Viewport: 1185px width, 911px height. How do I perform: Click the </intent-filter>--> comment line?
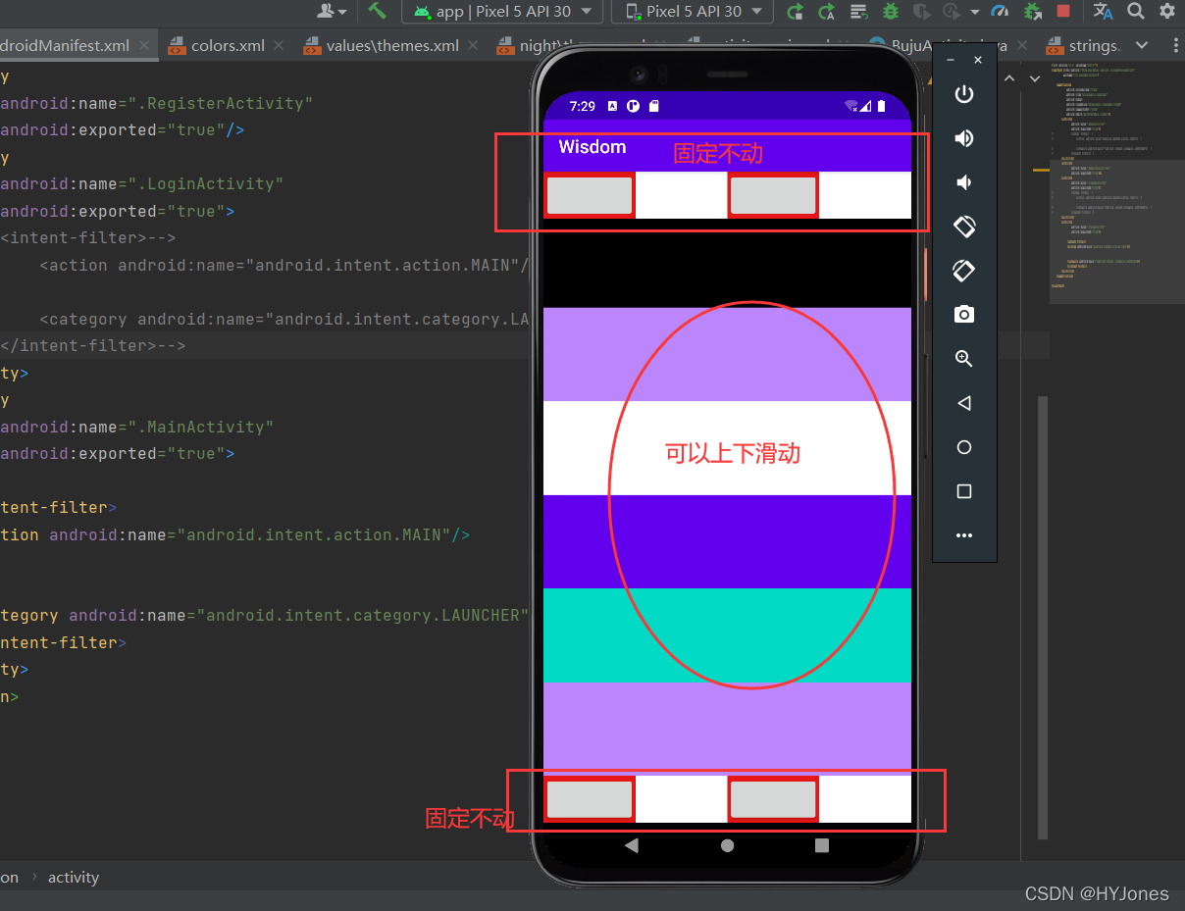pyautogui.click(x=93, y=345)
